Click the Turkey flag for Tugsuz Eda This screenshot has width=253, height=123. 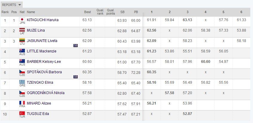22,113
